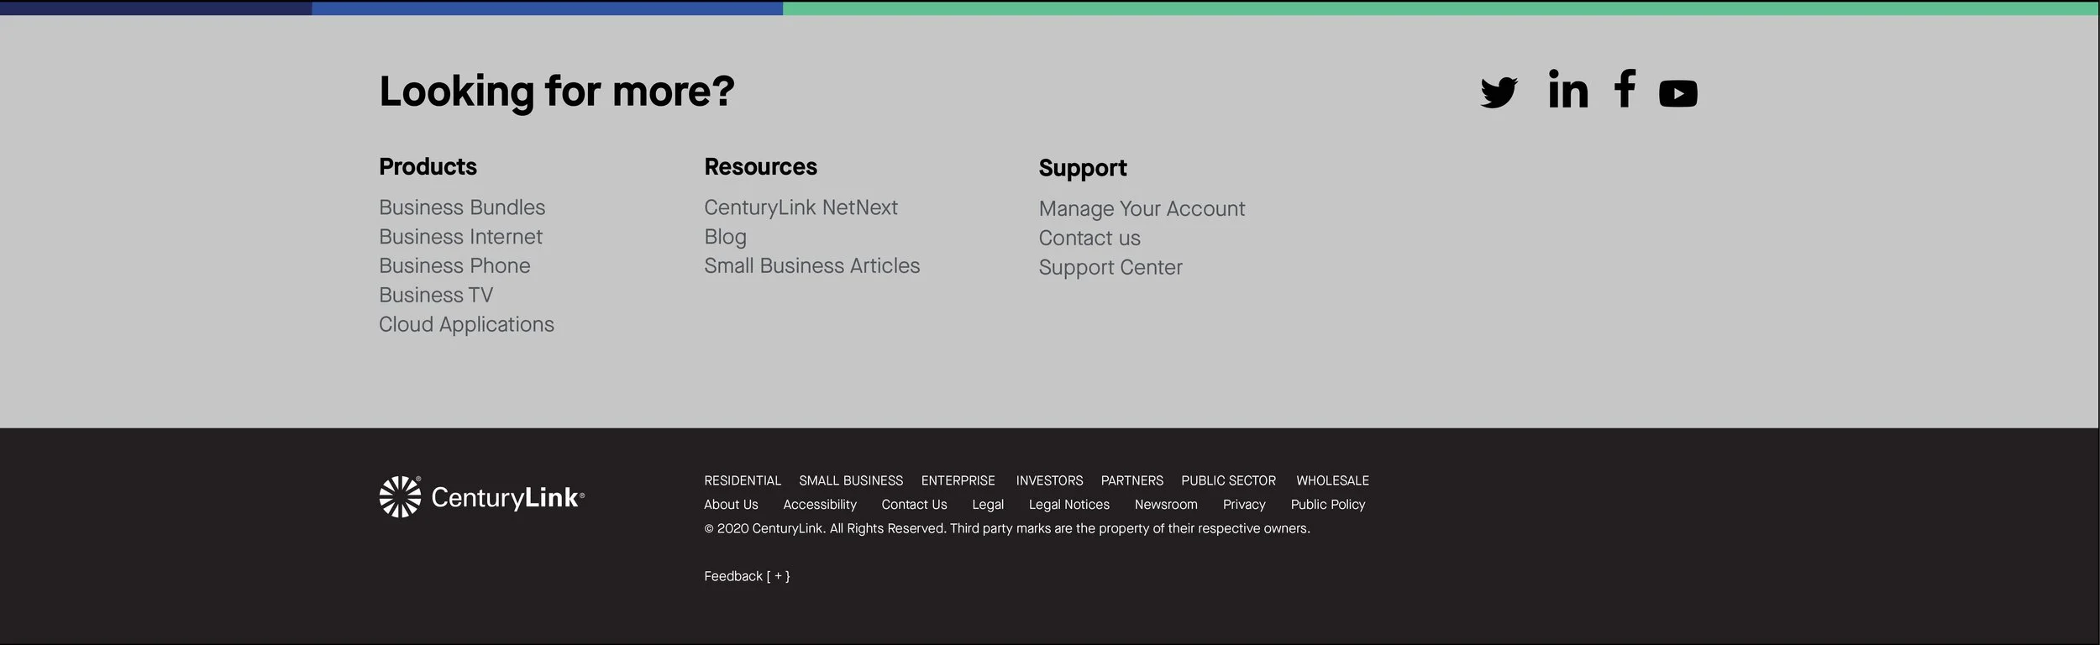Viewport: 2100px width, 645px height.
Task: Click the Resources column heading
Action: point(760,167)
